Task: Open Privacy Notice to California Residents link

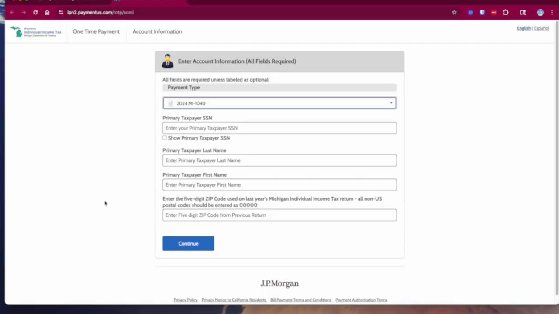Action: point(234,300)
